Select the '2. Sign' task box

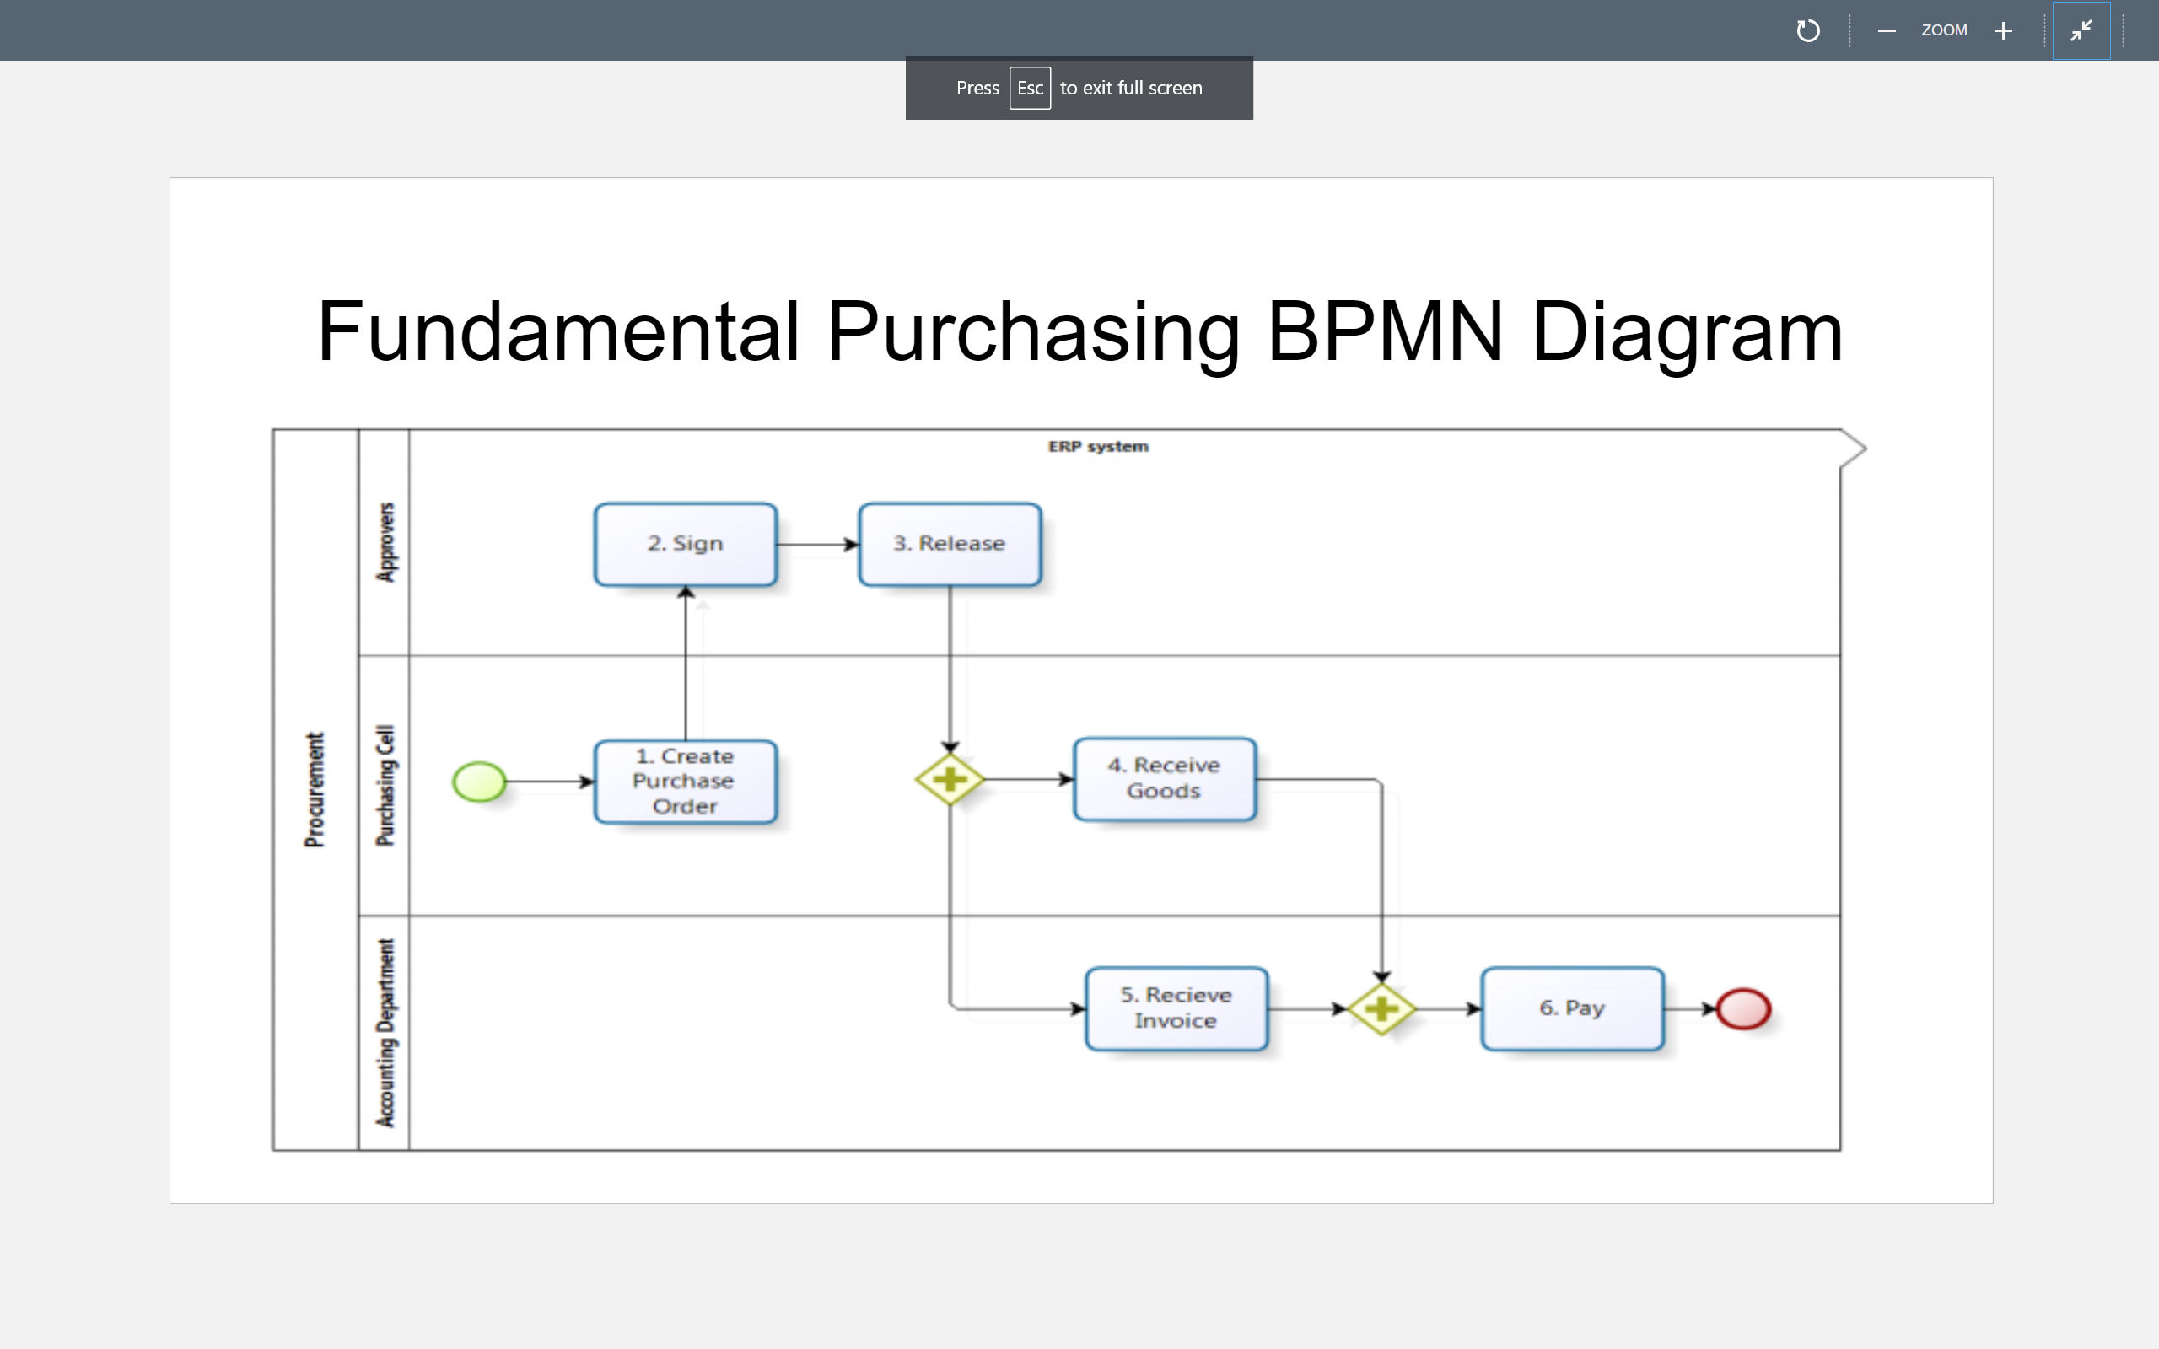coord(685,545)
